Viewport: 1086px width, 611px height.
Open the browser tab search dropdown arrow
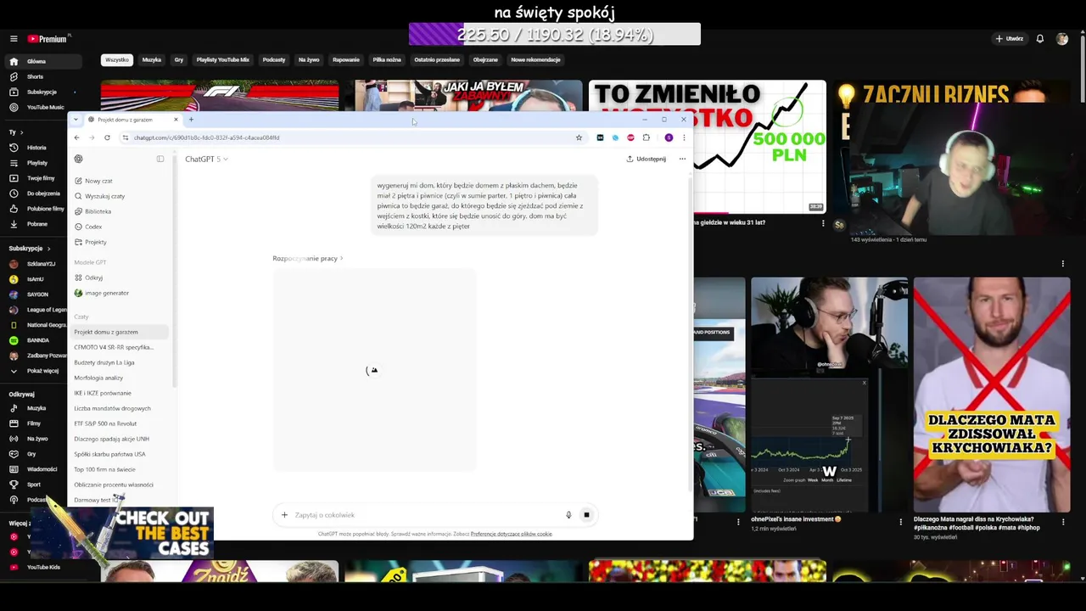(76, 120)
